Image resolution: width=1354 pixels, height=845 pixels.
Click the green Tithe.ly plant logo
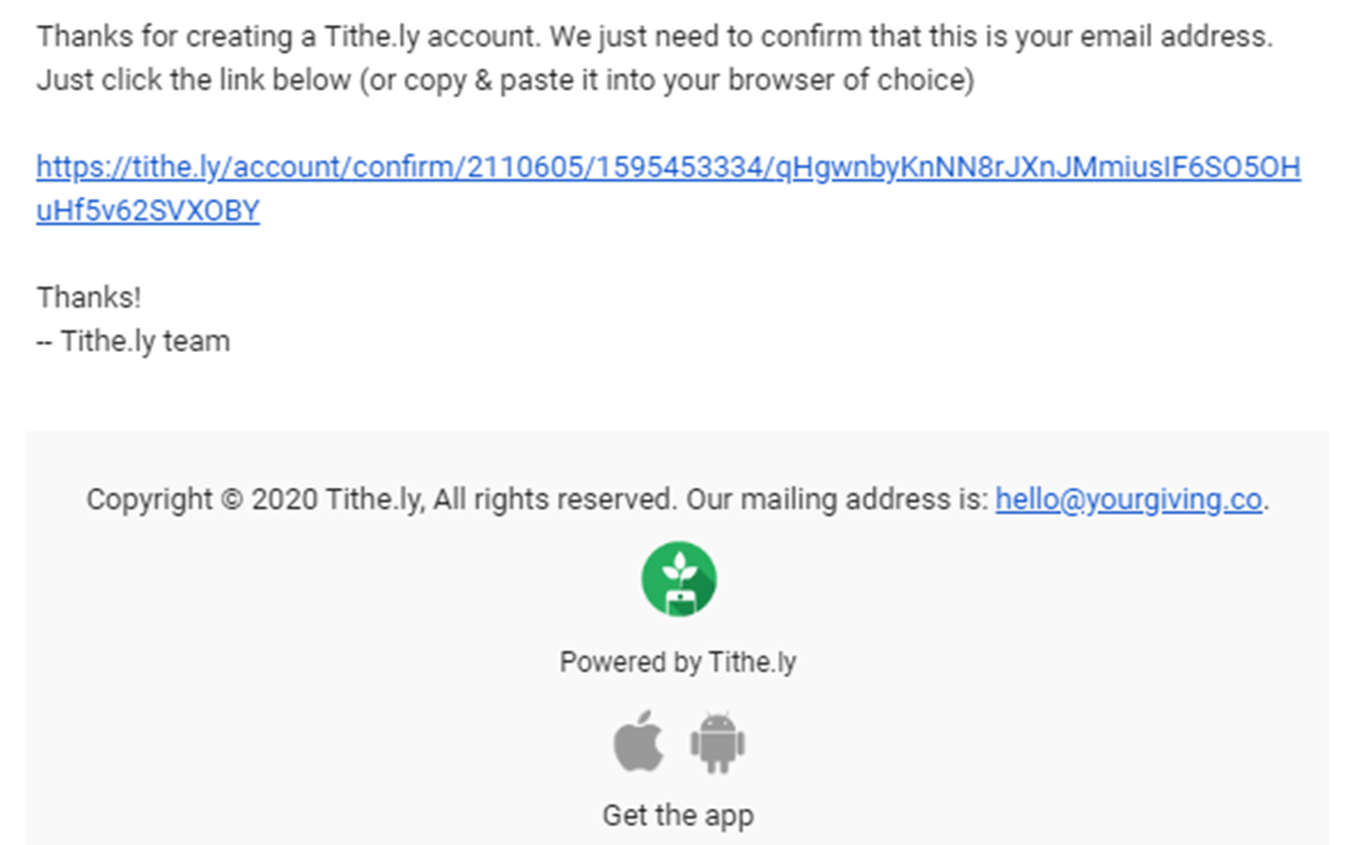(678, 579)
